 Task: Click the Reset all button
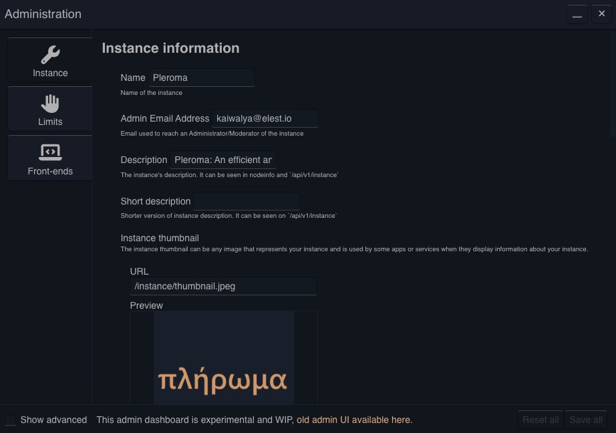point(540,420)
